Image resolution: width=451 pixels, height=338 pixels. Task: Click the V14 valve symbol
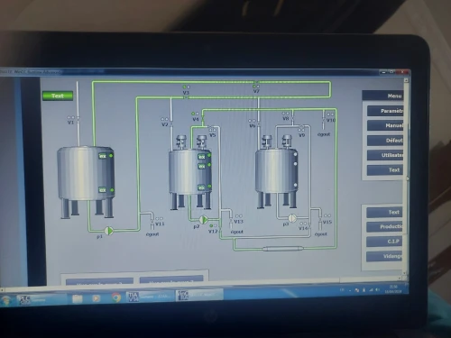coord(309,227)
